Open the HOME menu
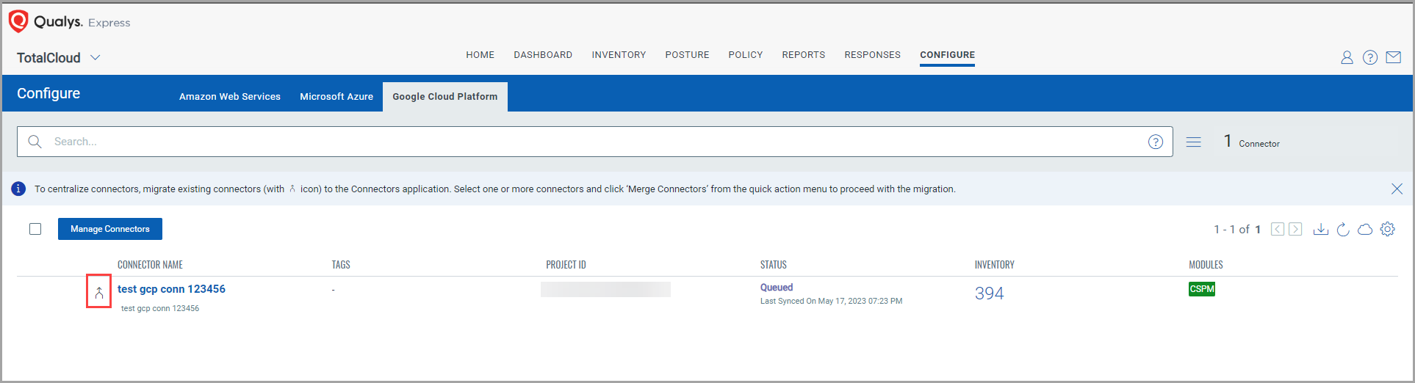1415x383 pixels. (x=480, y=55)
